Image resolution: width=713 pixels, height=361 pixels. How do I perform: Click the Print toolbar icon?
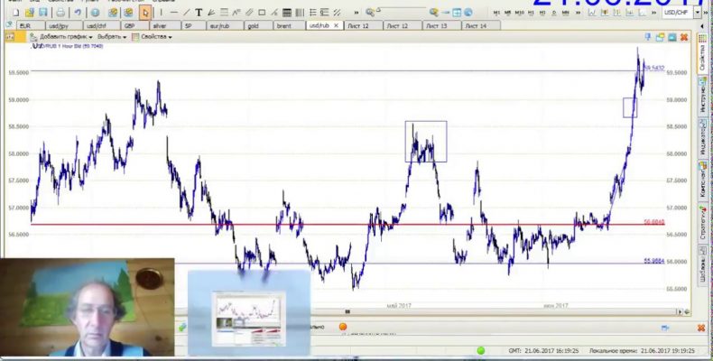tap(60, 13)
